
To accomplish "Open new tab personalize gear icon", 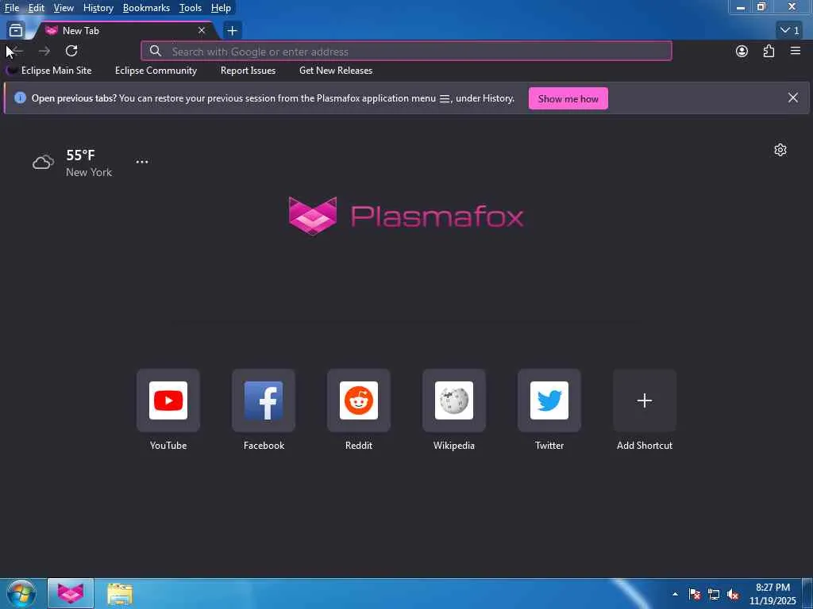I will click(780, 150).
